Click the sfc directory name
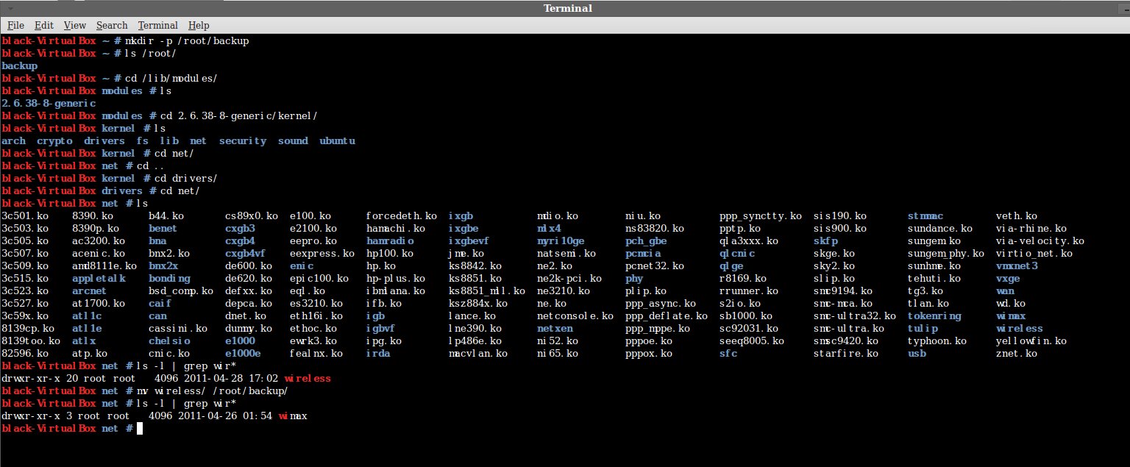This screenshot has height=467, width=1130. [x=728, y=353]
